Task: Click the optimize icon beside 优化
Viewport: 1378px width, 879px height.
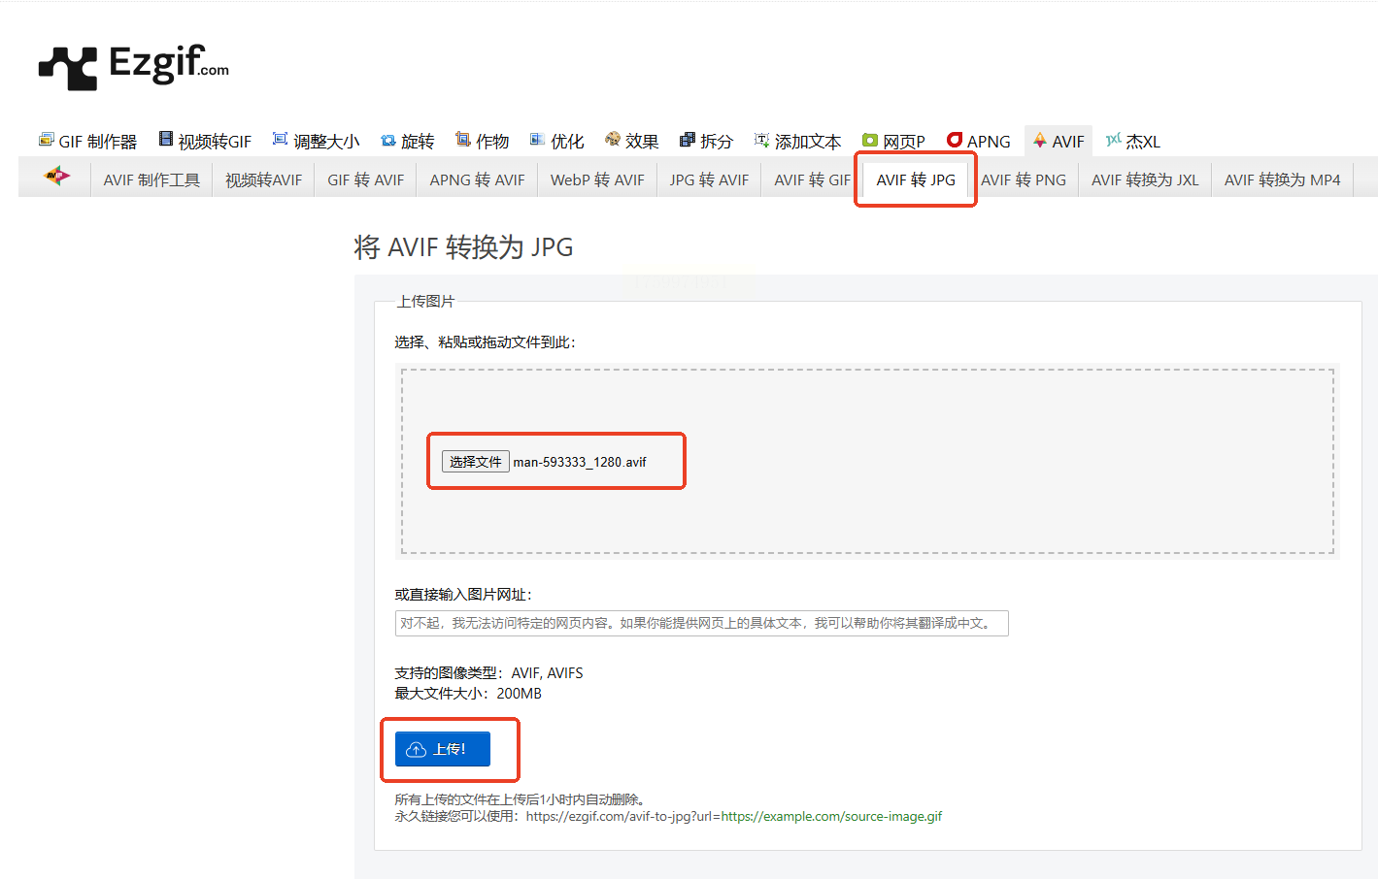Action: coord(537,140)
